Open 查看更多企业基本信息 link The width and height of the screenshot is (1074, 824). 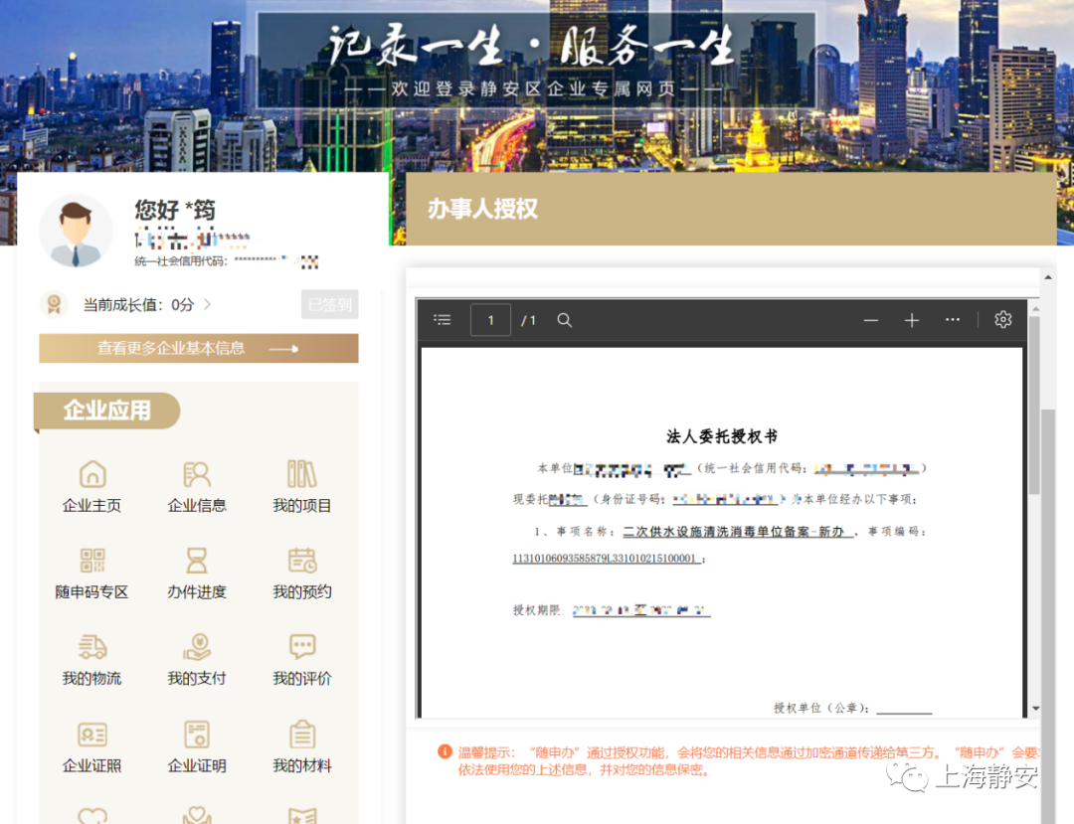tap(198, 349)
